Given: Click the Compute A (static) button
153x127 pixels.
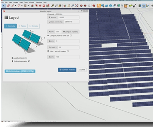Looking at the screenshot, I should 70,31.
